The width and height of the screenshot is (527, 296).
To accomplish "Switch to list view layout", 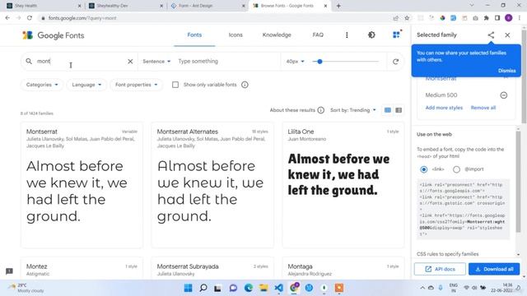I will [x=399, y=110].
